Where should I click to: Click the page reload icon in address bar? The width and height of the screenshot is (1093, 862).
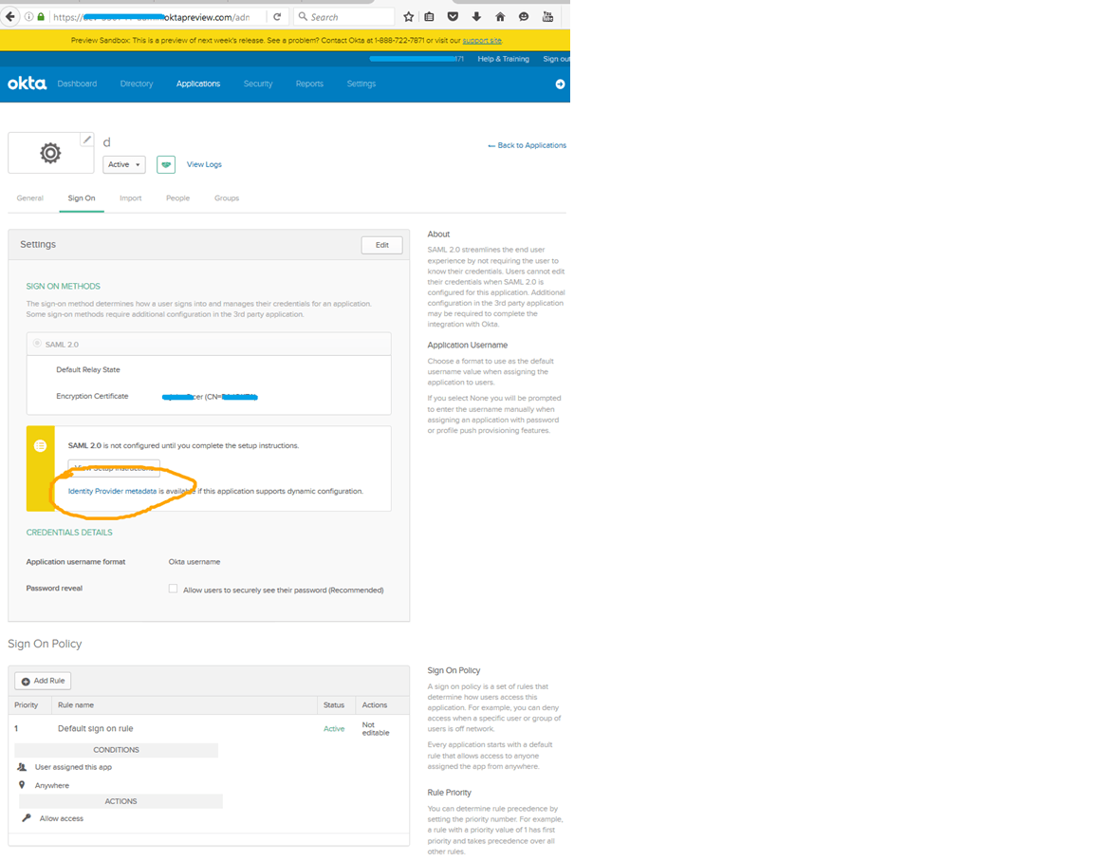point(277,17)
